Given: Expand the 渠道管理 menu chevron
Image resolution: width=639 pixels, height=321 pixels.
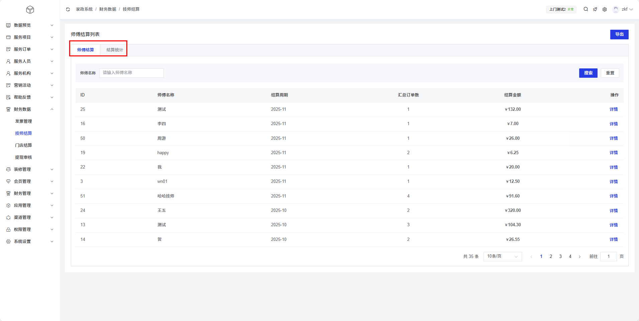Looking at the screenshot, I should pyautogui.click(x=52, y=218).
